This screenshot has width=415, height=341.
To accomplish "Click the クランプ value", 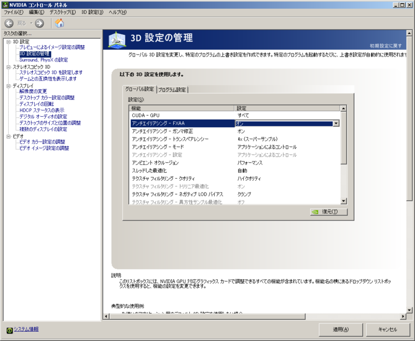I will [x=244, y=194].
